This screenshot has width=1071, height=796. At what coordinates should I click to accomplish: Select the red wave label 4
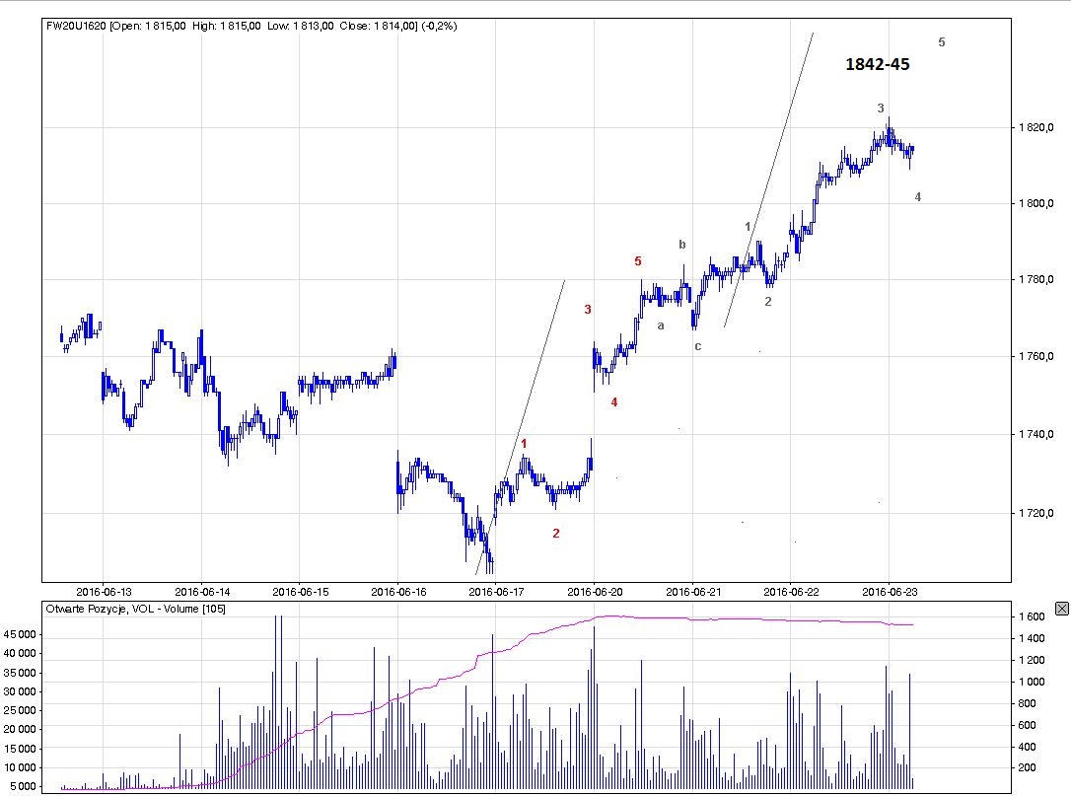pos(614,402)
